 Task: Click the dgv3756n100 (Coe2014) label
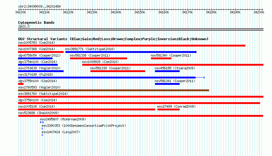[38, 100]
